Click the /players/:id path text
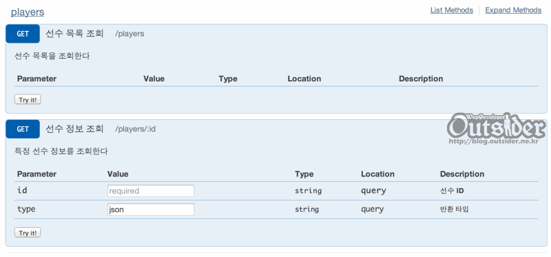Viewport: 551px width, 257px height. pos(135,130)
